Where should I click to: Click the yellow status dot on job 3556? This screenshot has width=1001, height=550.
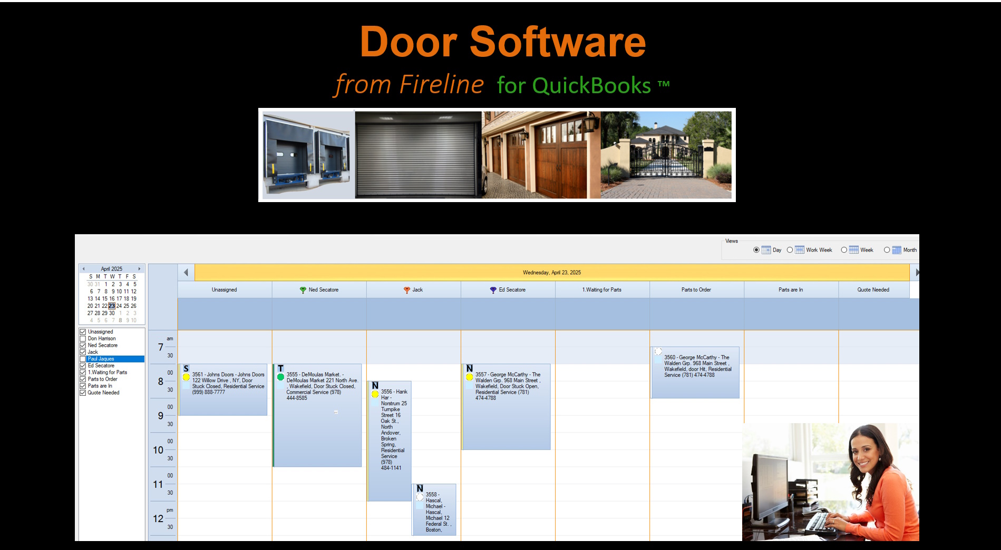click(375, 394)
